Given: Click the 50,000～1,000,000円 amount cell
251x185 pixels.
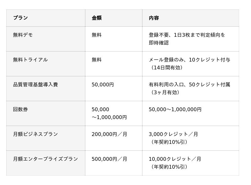Looking at the screenshot, I should 109,113.
